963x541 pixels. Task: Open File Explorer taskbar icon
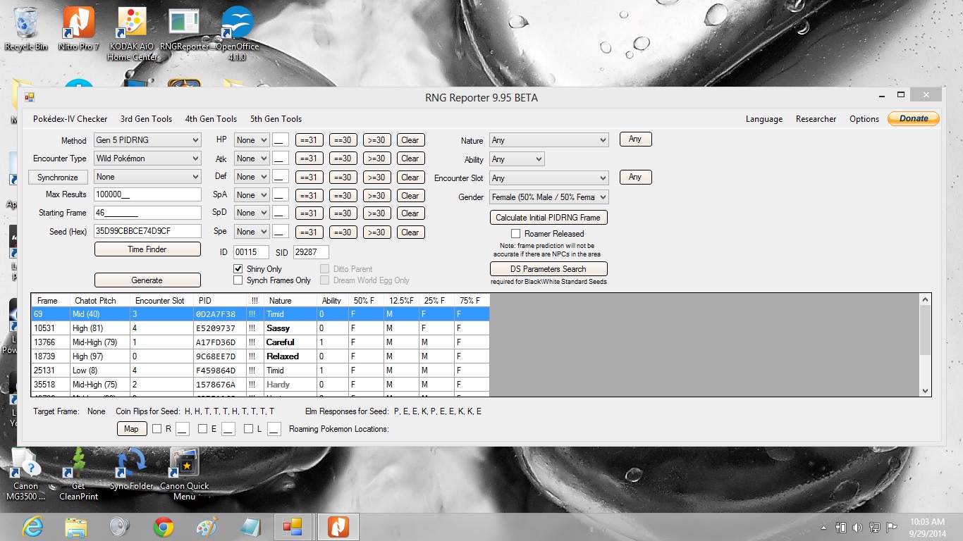(76, 526)
